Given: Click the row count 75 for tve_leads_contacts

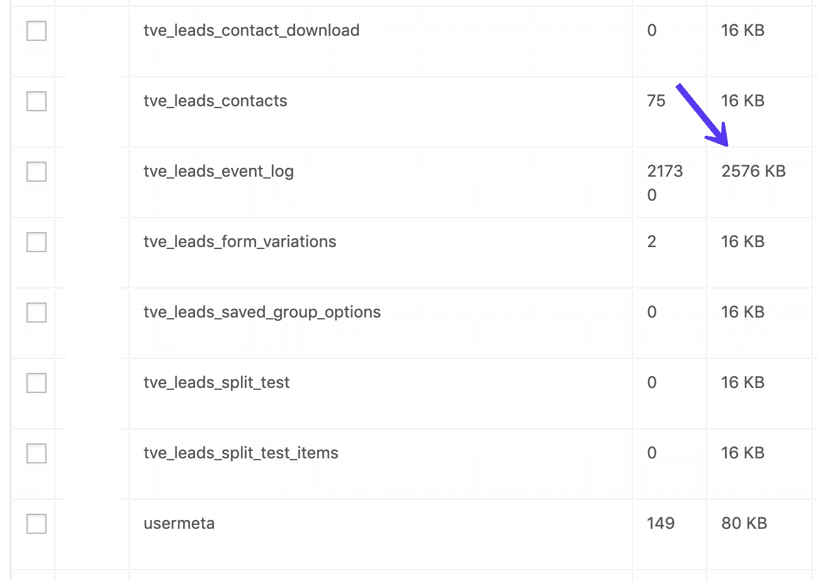Looking at the screenshot, I should click(x=656, y=101).
